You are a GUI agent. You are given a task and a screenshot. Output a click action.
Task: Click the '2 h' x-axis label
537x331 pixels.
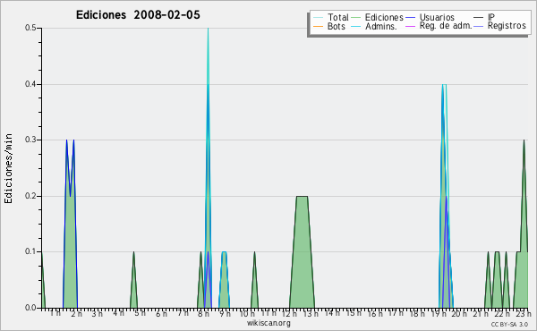(x=77, y=314)
